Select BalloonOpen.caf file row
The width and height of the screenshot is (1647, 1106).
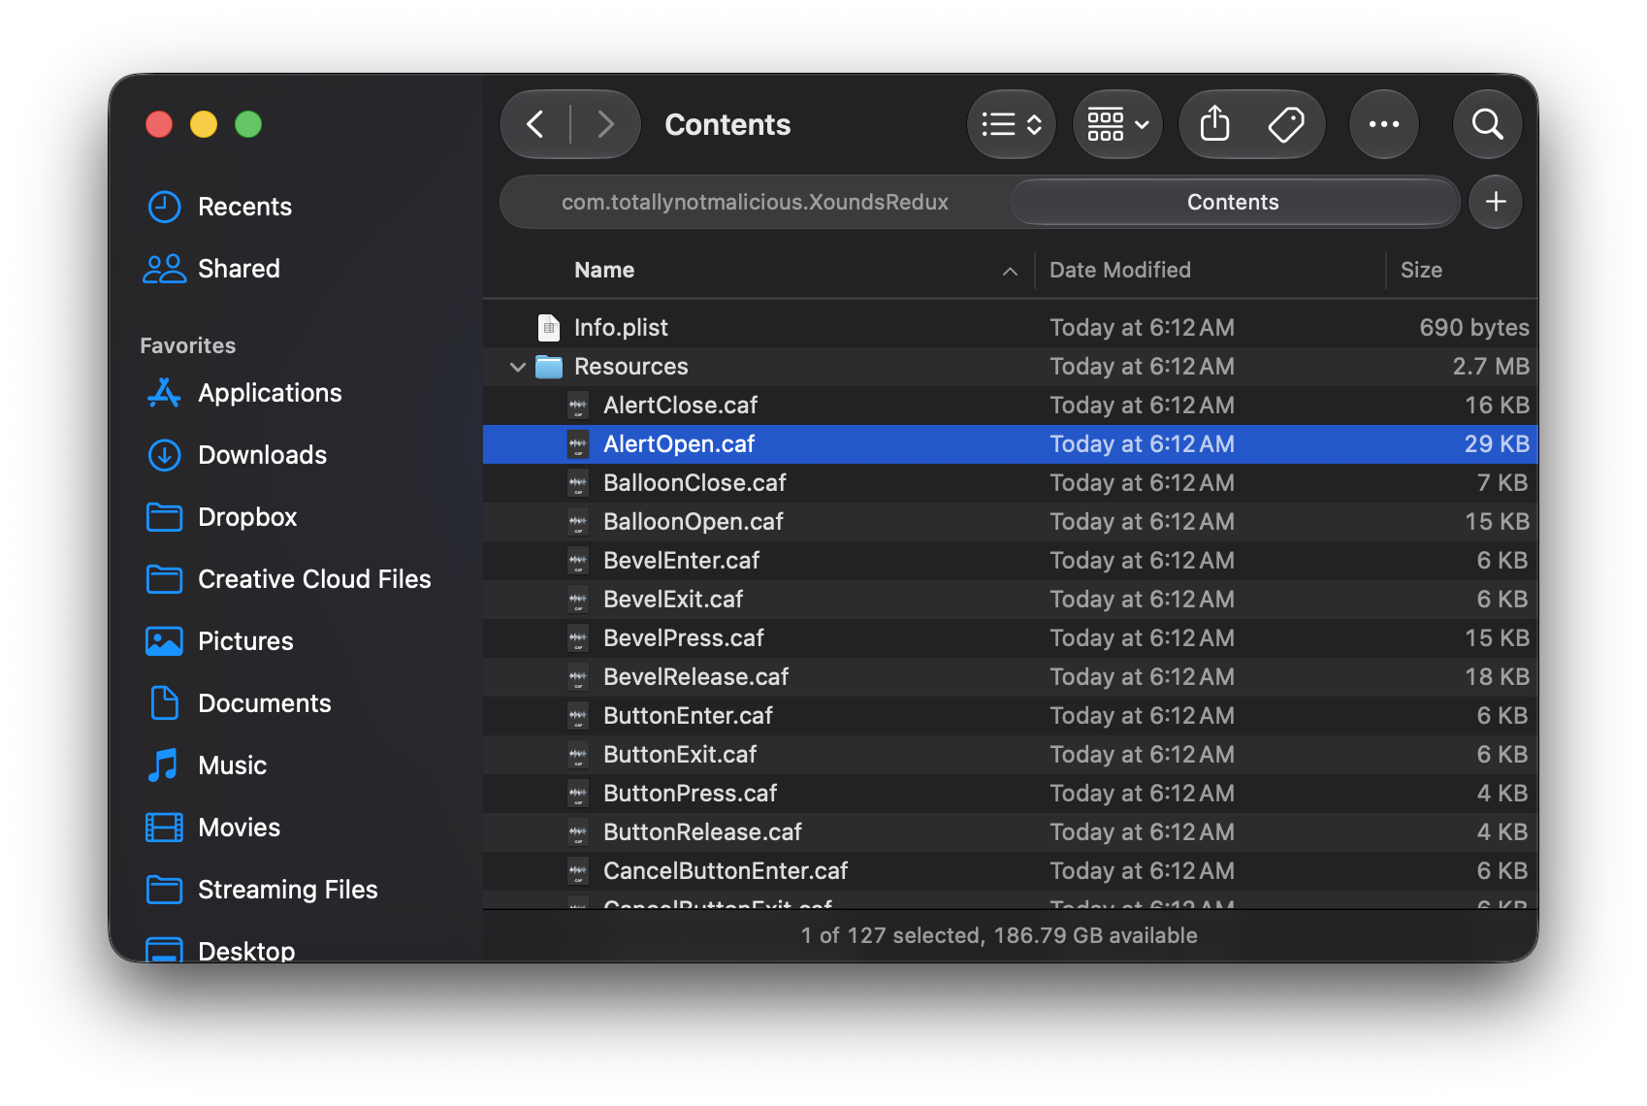[x=1011, y=522]
